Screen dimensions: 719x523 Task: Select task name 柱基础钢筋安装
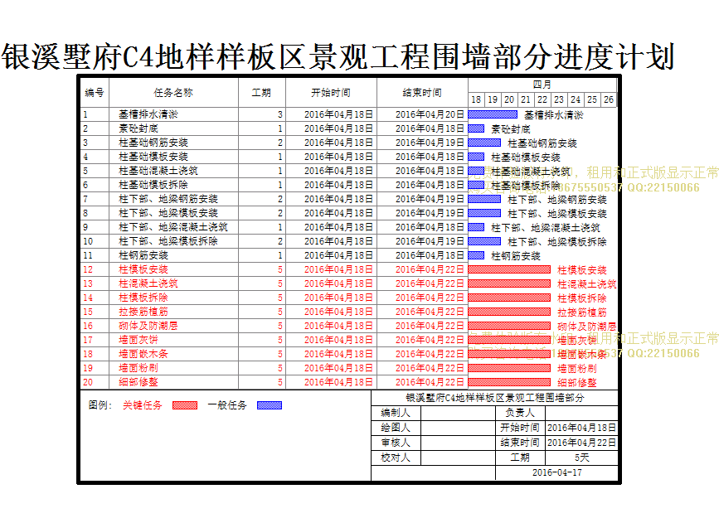click(153, 143)
